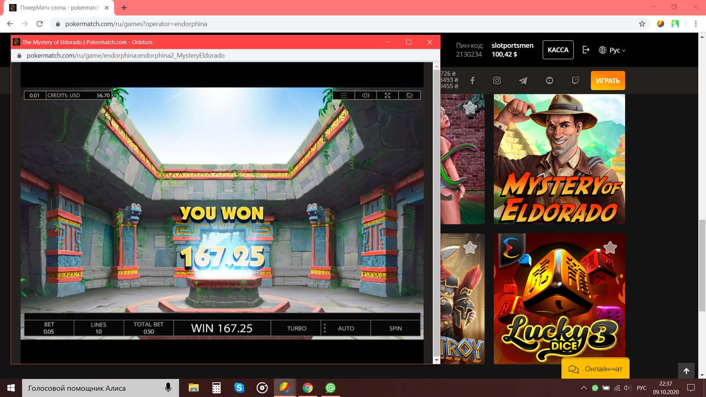Click the scroll-to-top arrow button

(x=686, y=371)
